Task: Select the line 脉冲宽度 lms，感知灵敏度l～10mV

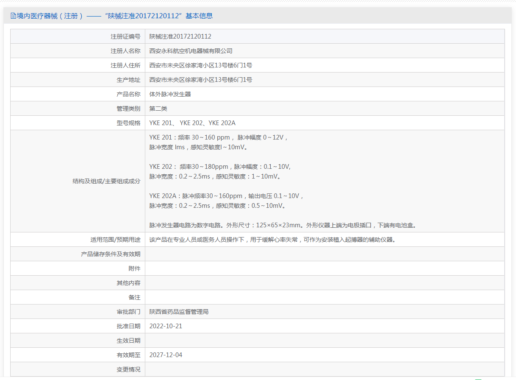Action: coord(198,147)
